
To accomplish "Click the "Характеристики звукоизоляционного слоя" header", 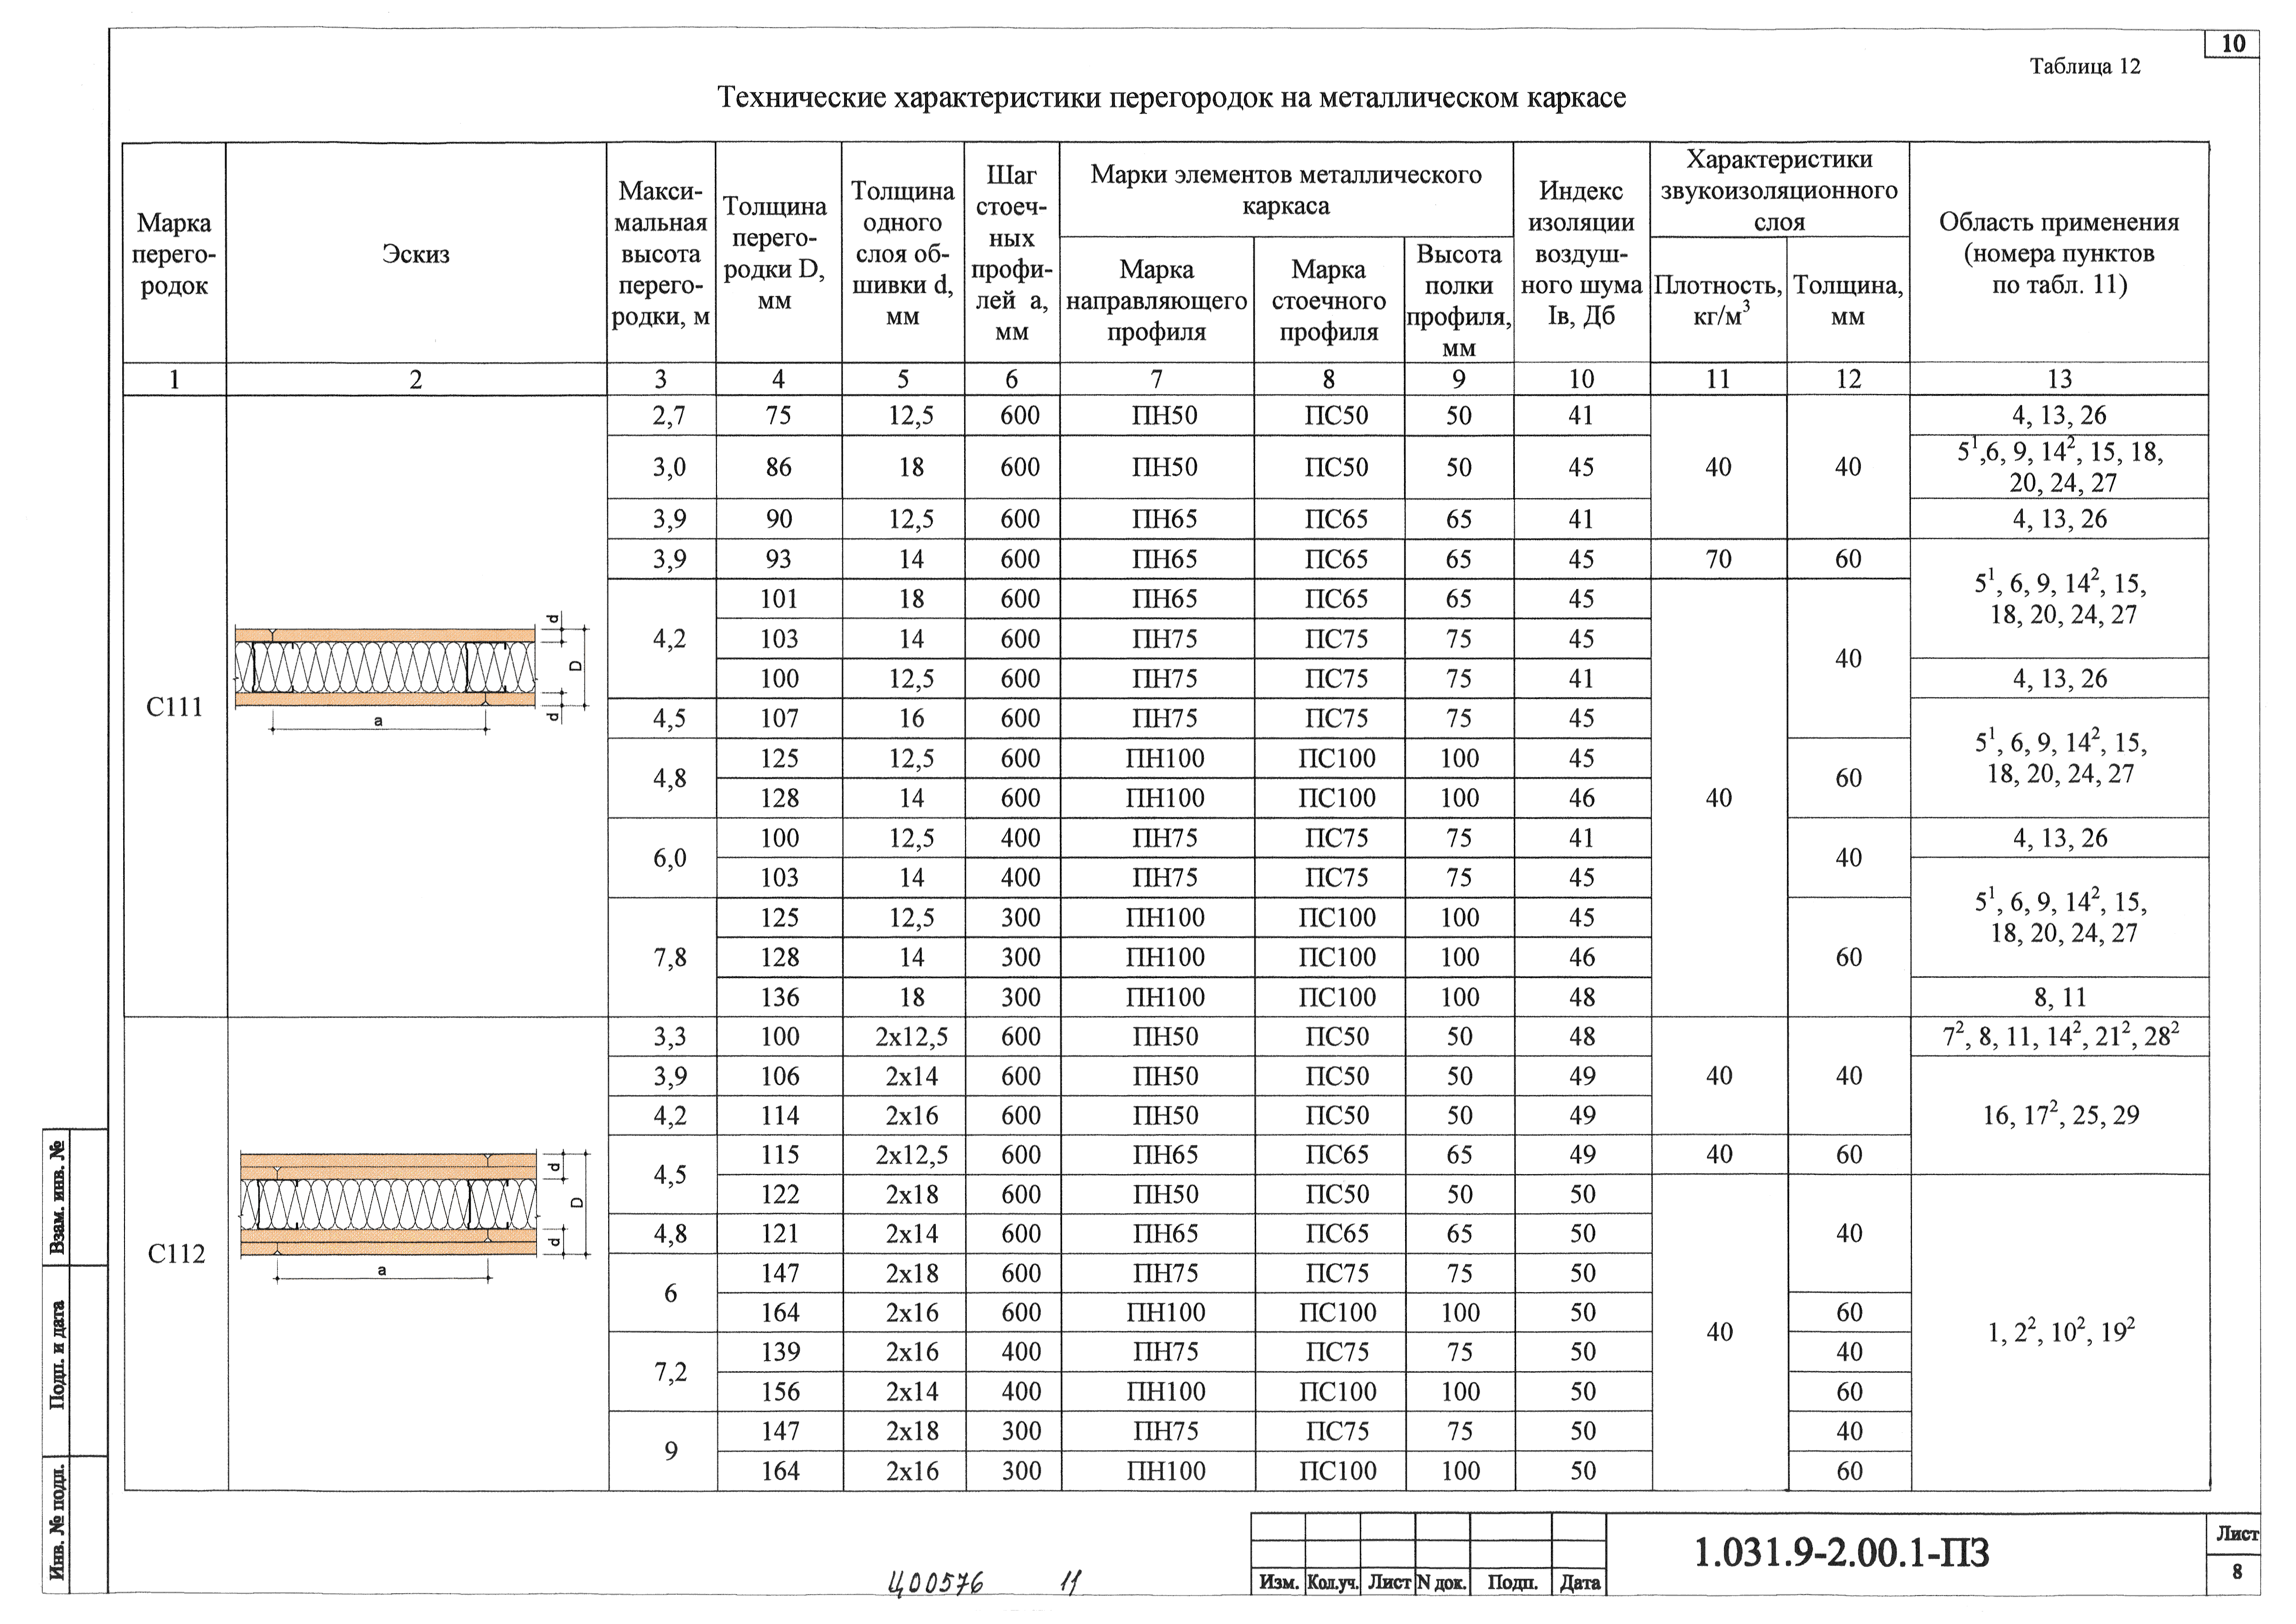I will 1779,190.
